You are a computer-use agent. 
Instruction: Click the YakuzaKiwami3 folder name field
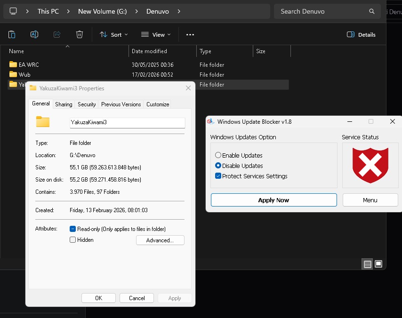coord(127,122)
